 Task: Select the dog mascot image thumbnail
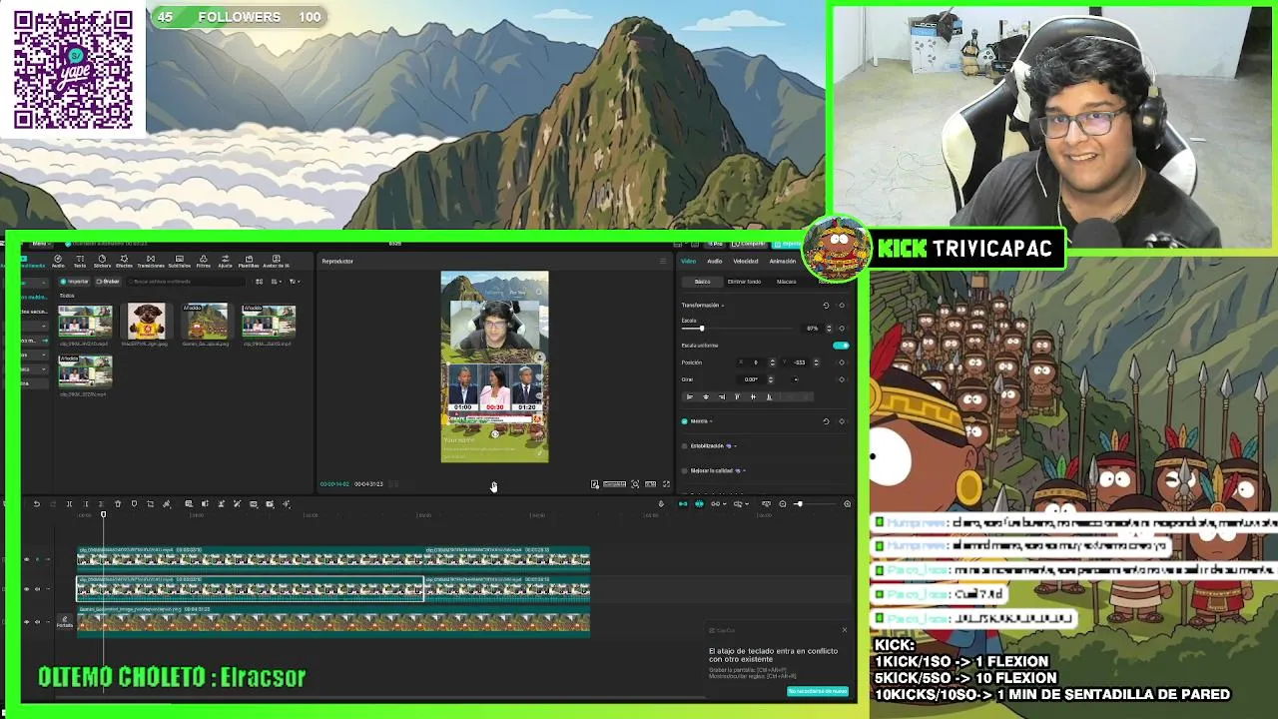[x=147, y=321]
